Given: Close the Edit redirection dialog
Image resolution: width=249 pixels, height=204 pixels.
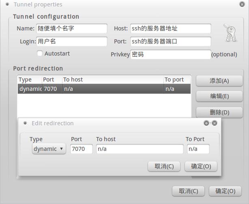Looking at the screenshot, I should 215,123.
